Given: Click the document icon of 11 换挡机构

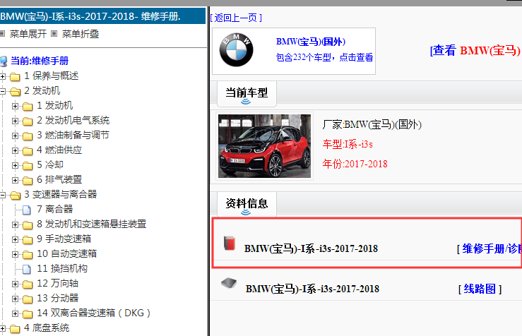Looking at the screenshot, I should pos(27,269).
